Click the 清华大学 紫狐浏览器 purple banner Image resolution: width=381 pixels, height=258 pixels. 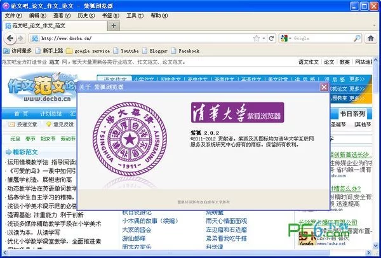coord(237,112)
